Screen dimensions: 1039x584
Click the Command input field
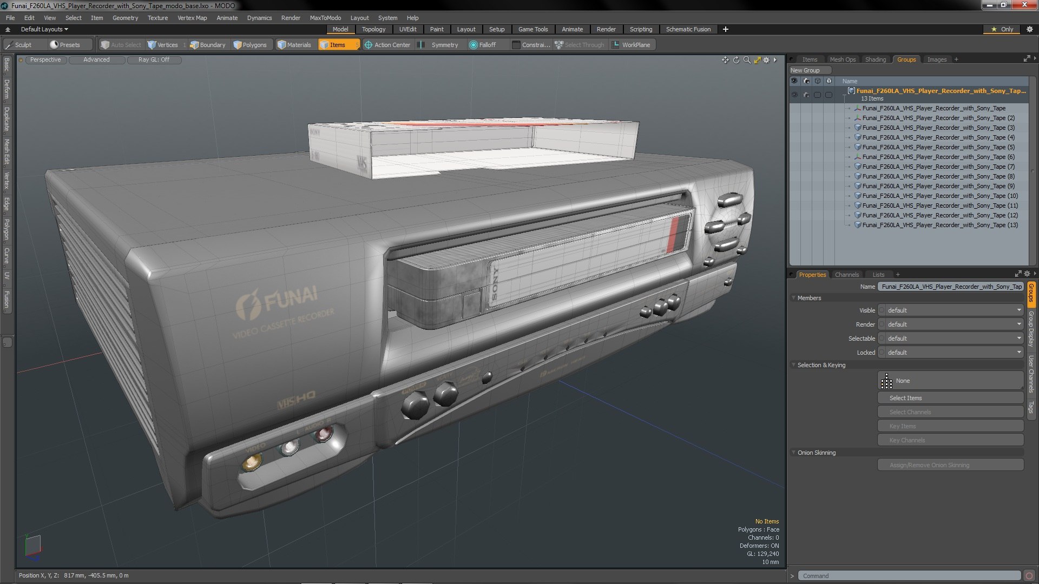click(909, 576)
